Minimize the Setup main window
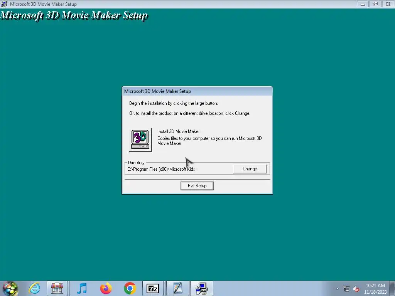395x296 pixels. (x=363, y=4)
